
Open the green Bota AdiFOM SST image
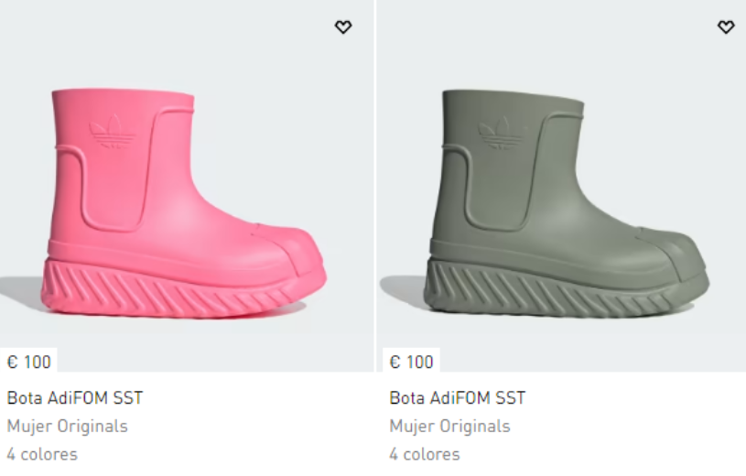click(x=561, y=186)
